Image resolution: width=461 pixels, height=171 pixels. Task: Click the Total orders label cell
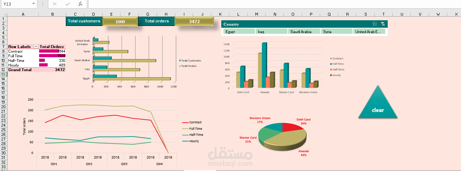[x=157, y=21]
